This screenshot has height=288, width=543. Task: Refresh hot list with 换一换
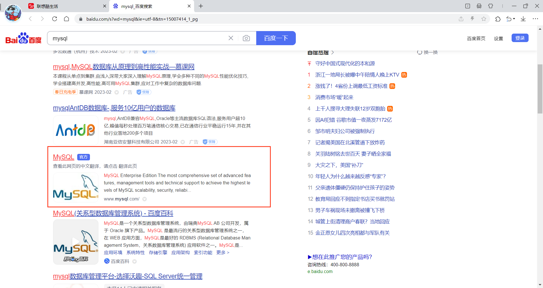click(x=428, y=52)
